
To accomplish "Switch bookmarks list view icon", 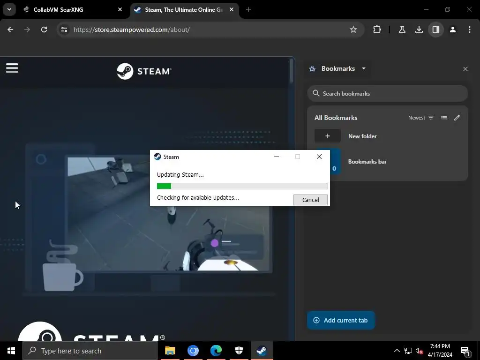I will 444,118.
